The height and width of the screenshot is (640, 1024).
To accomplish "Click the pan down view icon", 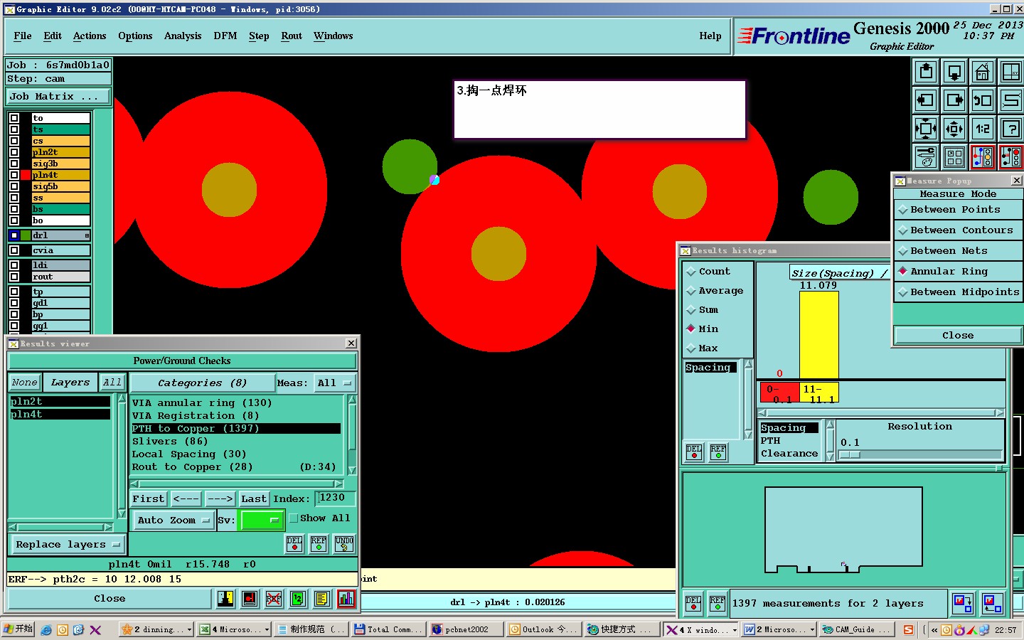I will pyautogui.click(x=954, y=72).
